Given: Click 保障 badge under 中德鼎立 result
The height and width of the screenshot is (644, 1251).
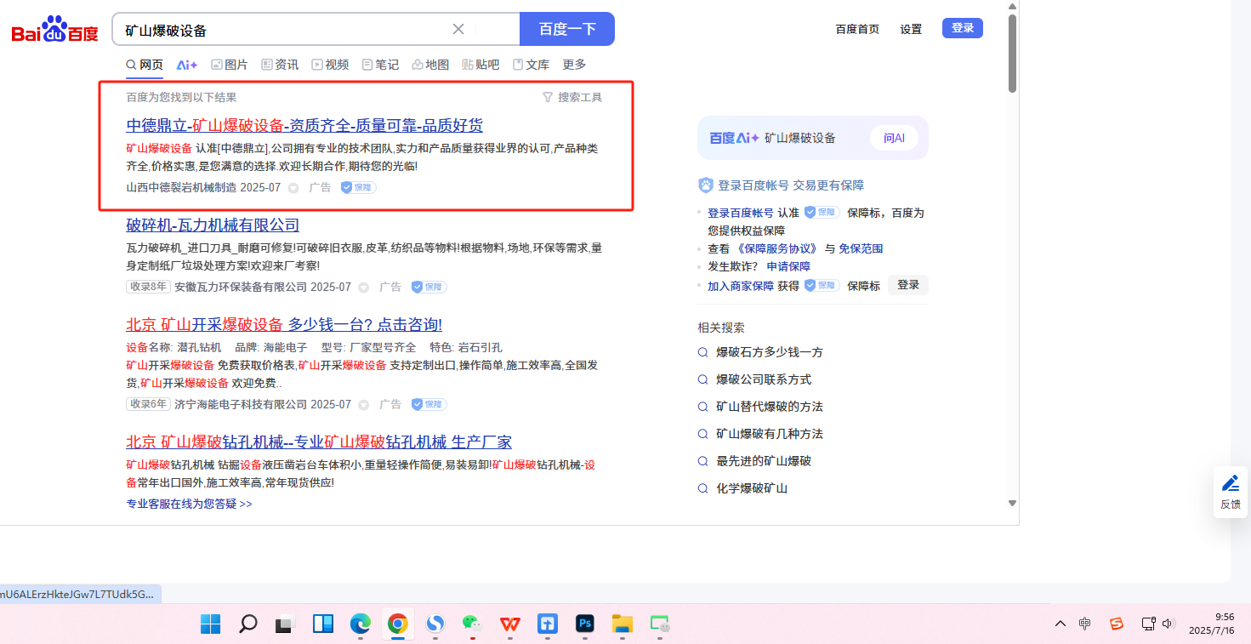Looking at the screenshot, I should (358, 187).
